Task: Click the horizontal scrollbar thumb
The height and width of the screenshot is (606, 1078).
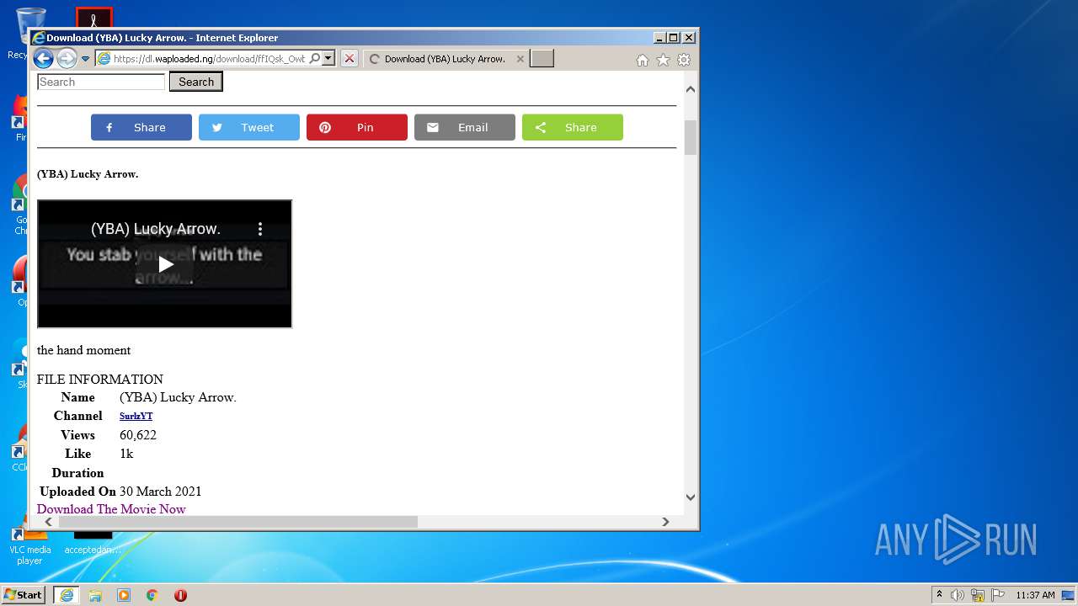Action: coord(237,522)
